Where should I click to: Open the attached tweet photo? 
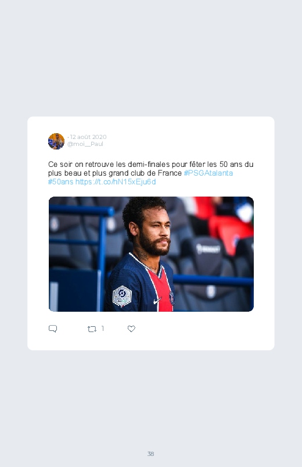(151, 254)
